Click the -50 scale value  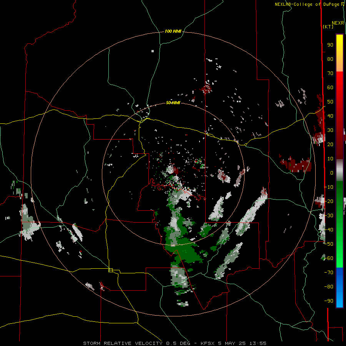pyautogui.click(x=329, y=244)
